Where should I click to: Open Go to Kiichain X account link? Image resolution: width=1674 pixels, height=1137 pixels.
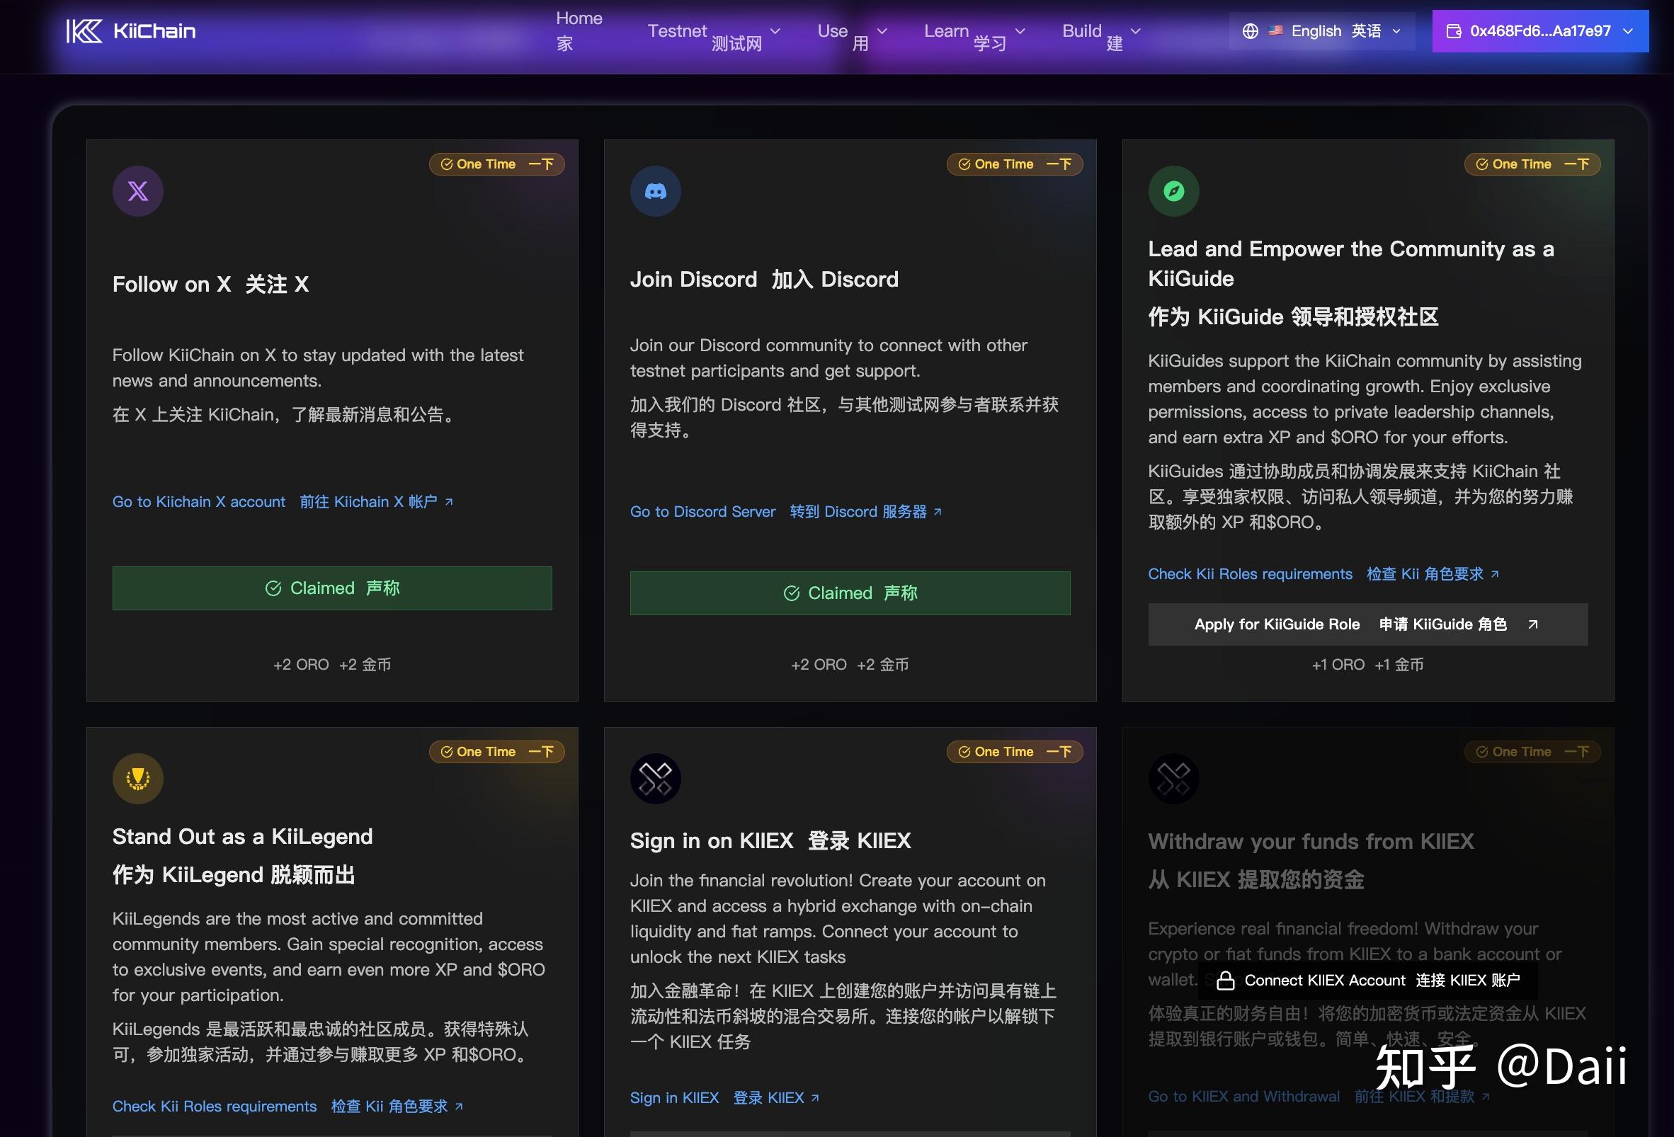(275, 501)
